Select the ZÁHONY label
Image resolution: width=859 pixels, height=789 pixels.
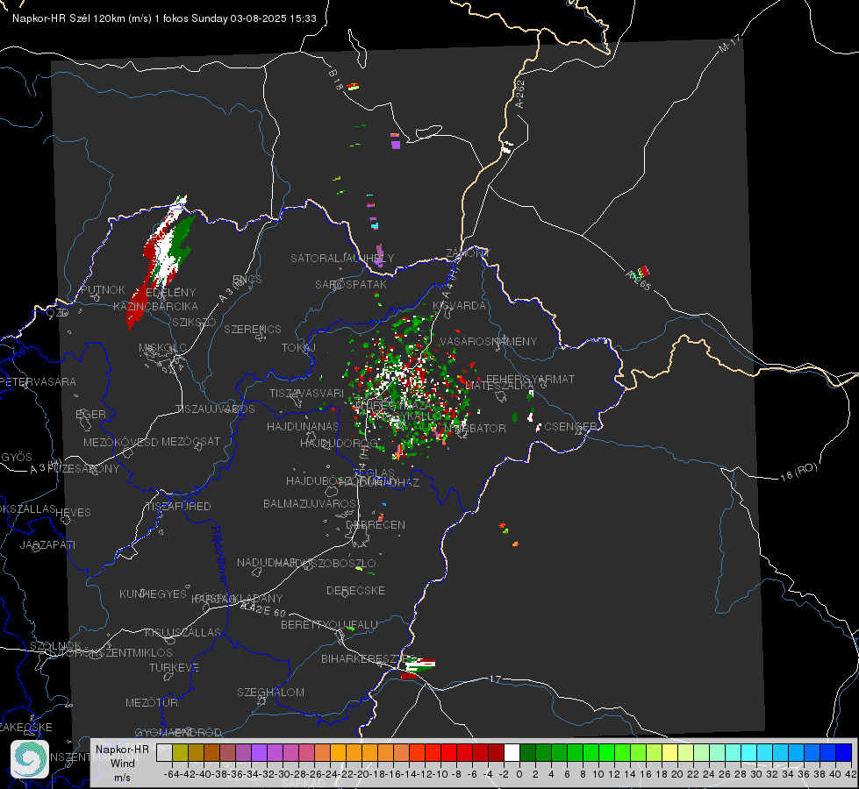468,253
